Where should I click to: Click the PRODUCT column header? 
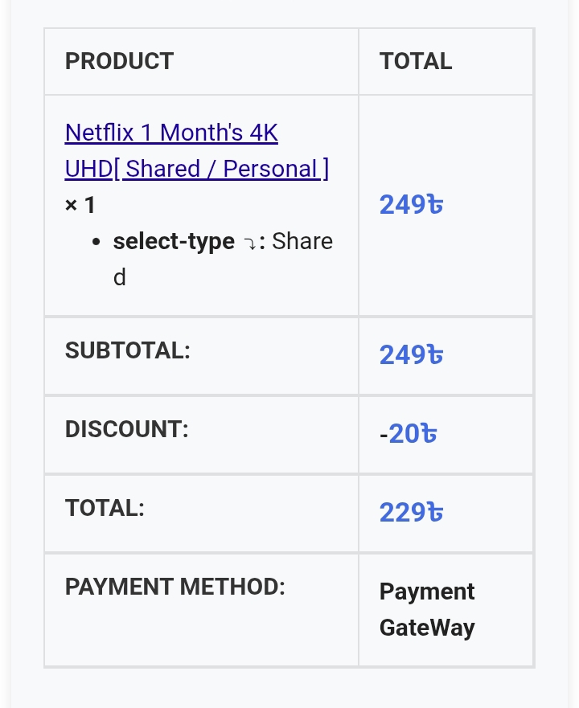pos(119,61)
